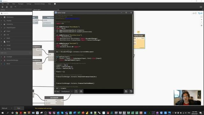Click the Revit library R icon

[4, 42]
